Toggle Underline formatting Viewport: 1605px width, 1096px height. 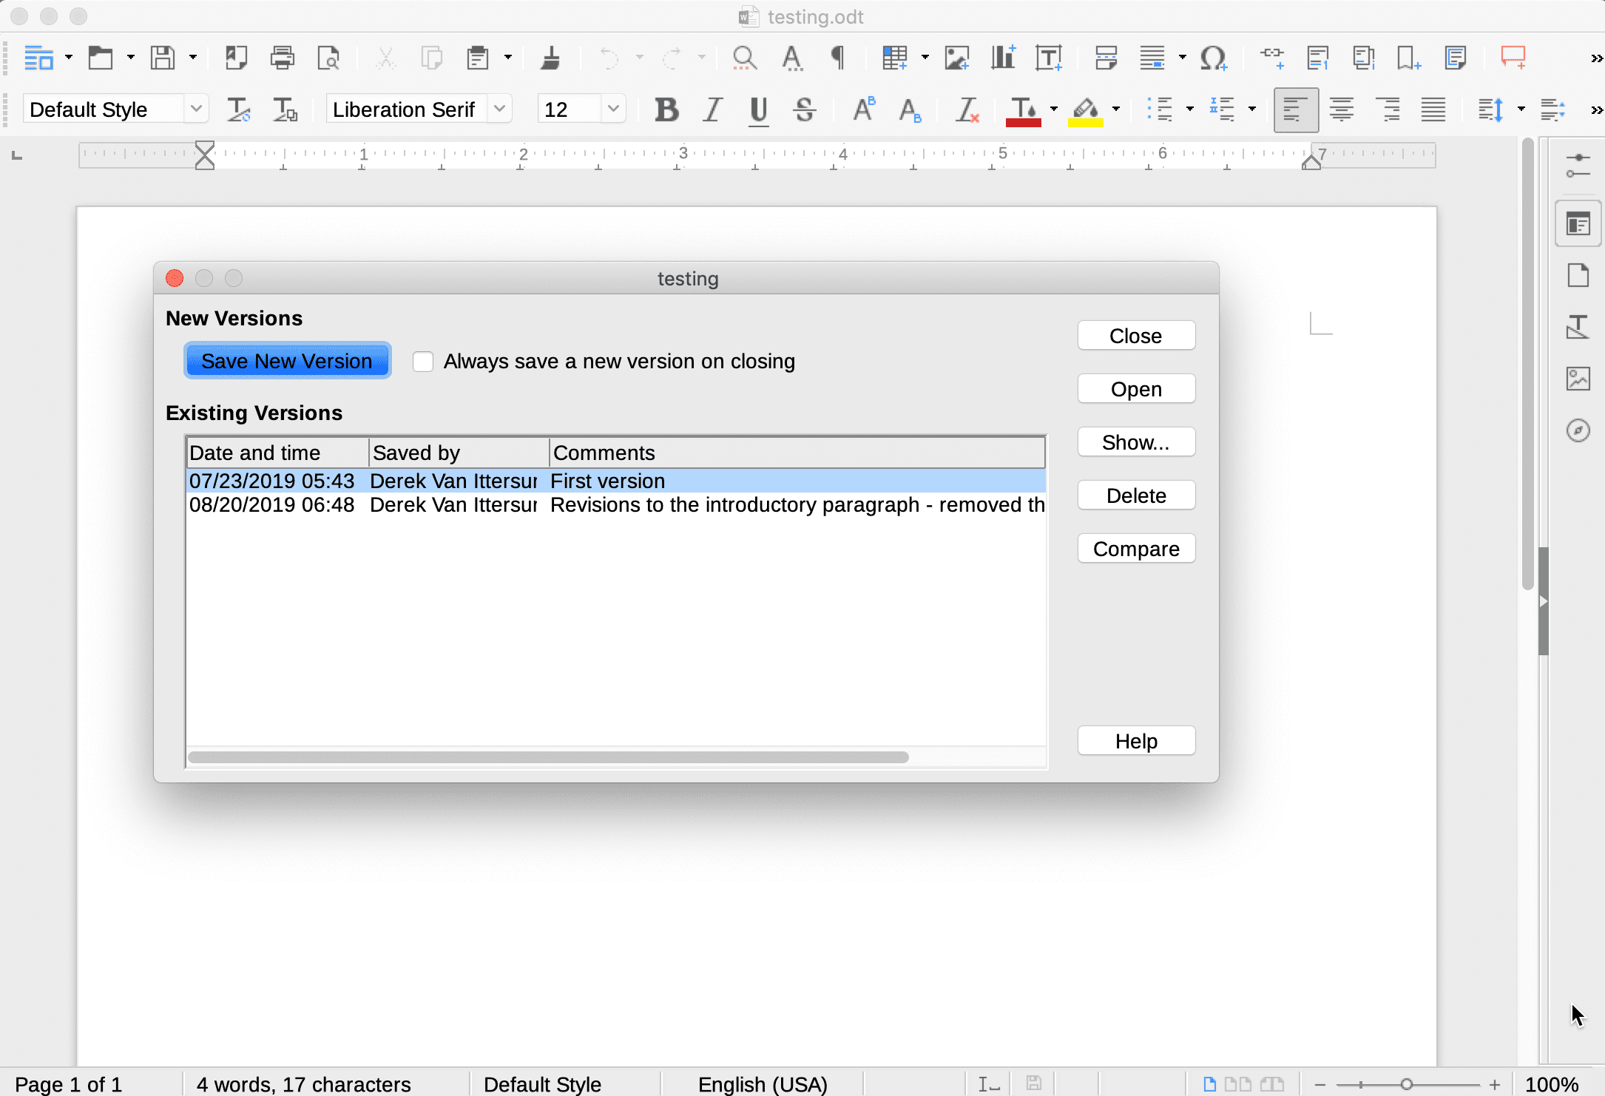758,111
